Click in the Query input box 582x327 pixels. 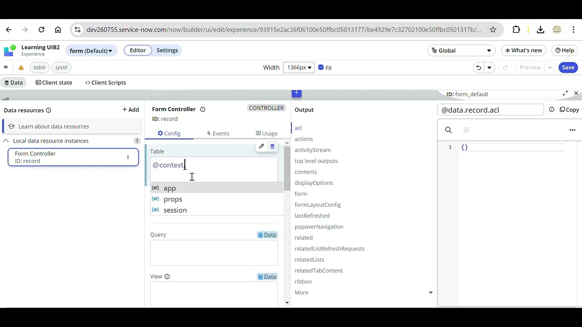pos(214,253)
